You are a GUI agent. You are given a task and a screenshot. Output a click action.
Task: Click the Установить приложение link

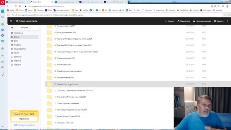pyautogui.click(x=25, y=125)
